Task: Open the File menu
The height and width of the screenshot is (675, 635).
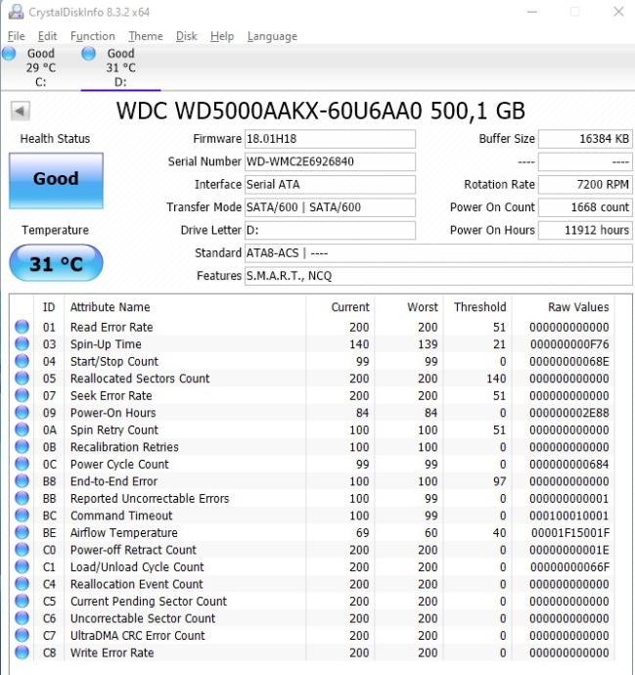Action: [x=17, y=36]
